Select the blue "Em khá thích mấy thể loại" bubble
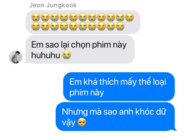Image resolution: width=187 pixels, height=138 pixels. click(x=119, y=87)
